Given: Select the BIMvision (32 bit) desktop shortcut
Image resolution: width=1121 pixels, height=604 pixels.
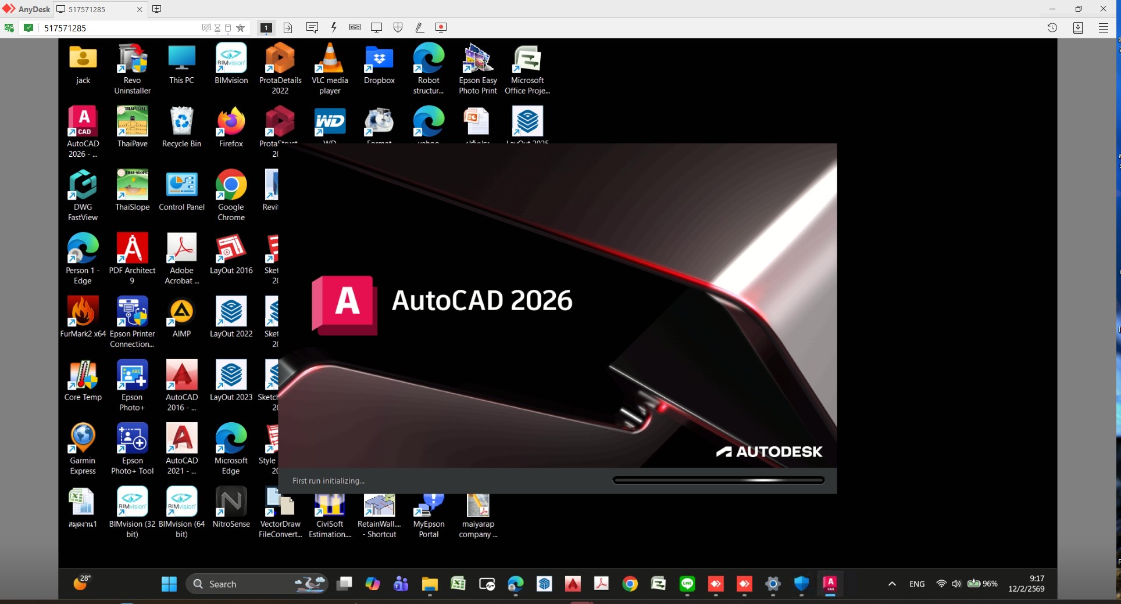Looking at the screenshot, I should tap(133, 513).
